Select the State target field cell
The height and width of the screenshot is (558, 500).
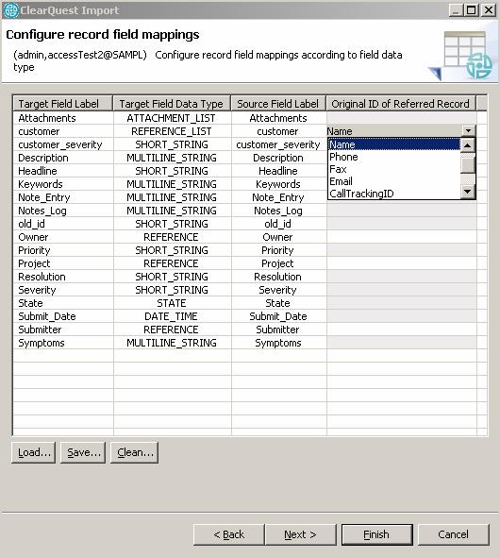(x=63, y=303)
